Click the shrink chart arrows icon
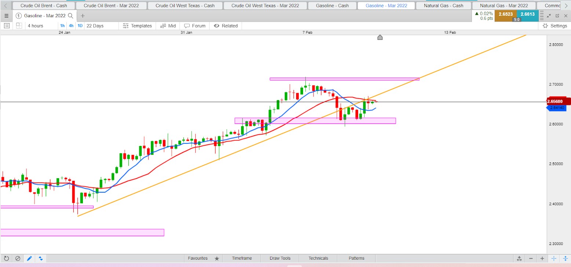The height and width of the screenshot is (267, 571). coord(549,16)
